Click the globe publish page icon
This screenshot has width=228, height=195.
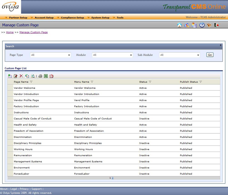click(x=27, y=76)
